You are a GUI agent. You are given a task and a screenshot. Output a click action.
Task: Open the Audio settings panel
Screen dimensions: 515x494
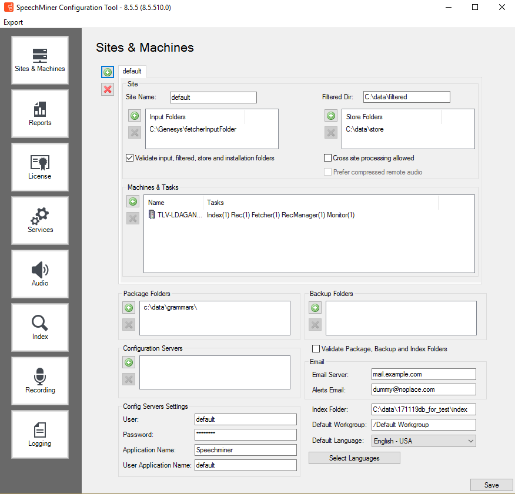coord(40,274)
